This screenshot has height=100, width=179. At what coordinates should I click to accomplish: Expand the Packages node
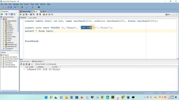(4, 27)
